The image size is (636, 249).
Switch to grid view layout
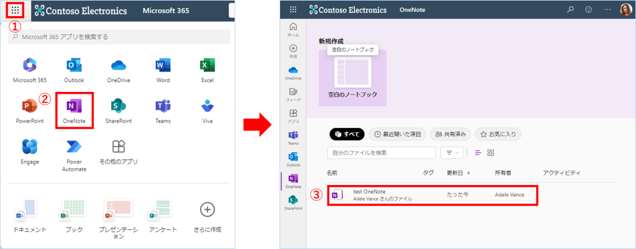(491, 153)
